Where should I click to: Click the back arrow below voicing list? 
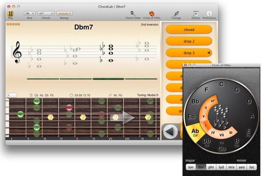(170, 131)
